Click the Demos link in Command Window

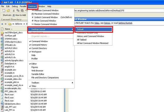pyautogui.click(x=107, y=23)
